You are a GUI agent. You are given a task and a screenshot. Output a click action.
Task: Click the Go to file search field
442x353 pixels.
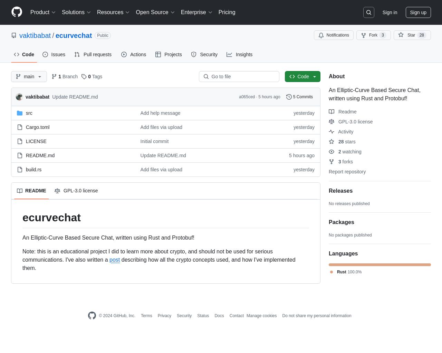pos(239,77)
